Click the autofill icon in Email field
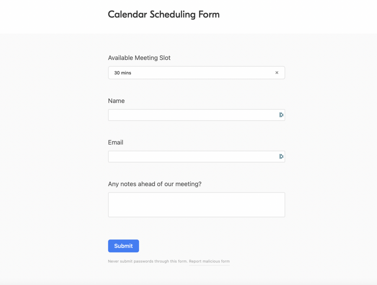Screen dimensions: 377x285 pyautogui.click(x=281, y=157)
